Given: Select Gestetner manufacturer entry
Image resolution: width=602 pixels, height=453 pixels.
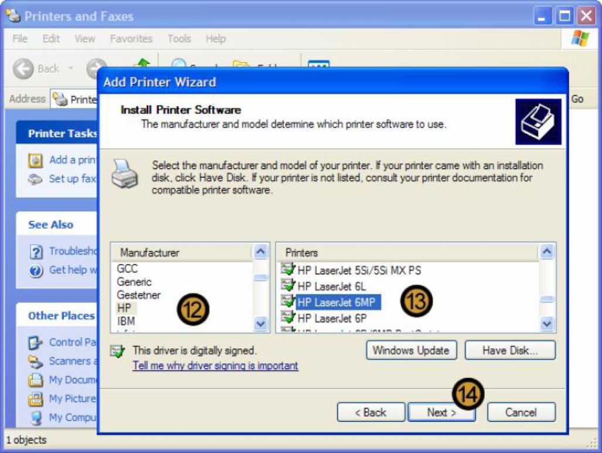Looking at the screenshot, I should pyautogui.click(x=138, y=295).
